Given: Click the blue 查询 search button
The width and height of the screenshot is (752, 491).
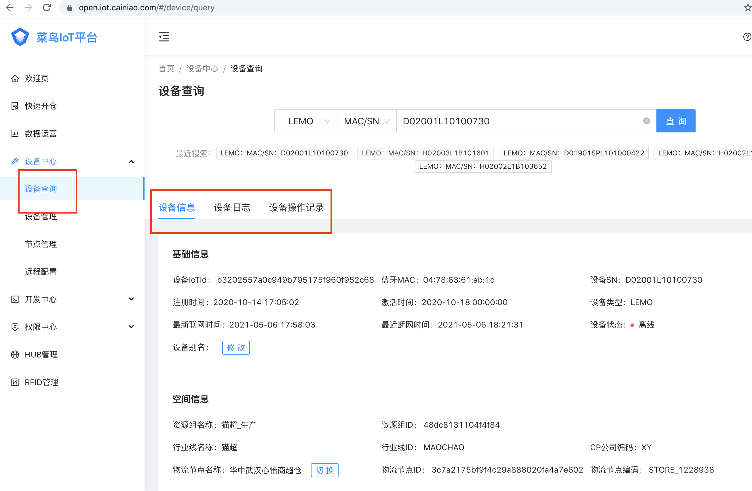Looking at the screenshot, I should point(675,121).
